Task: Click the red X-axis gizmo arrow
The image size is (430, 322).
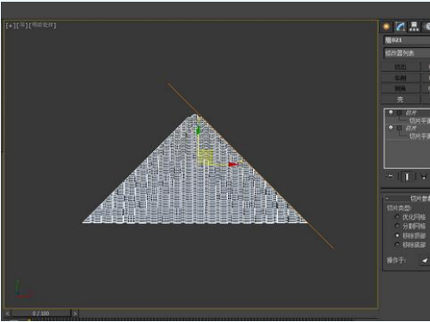Action: (x=233, y=165)
